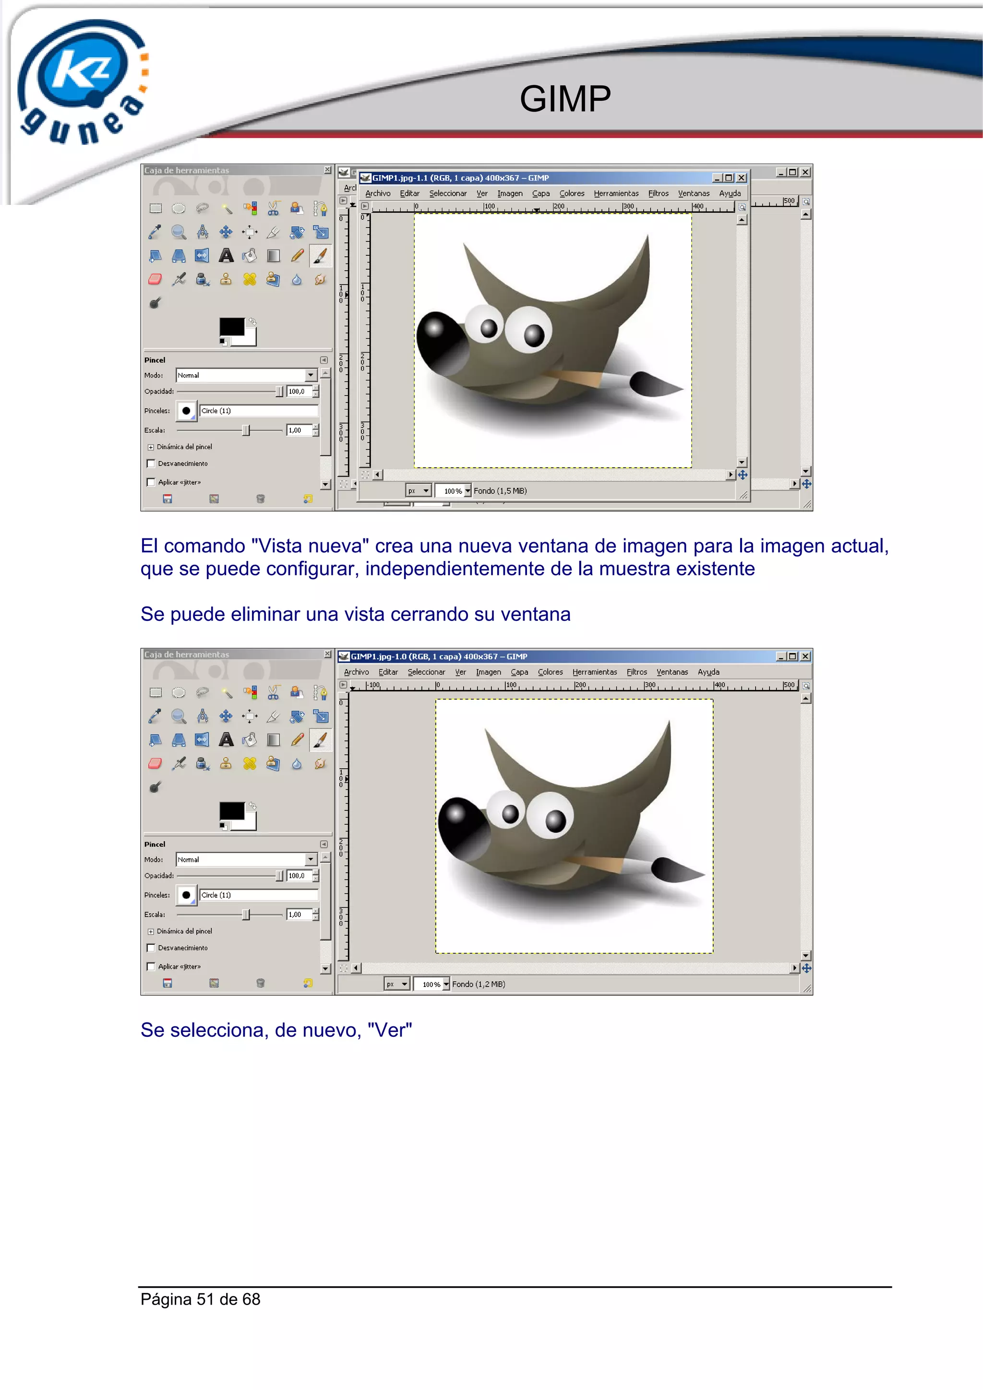Click Circle (11) brush preview in top screenshot
983x1390 pixels.
coord(187,411)
